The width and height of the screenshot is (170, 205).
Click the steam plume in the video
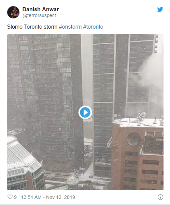click(151, 73)
